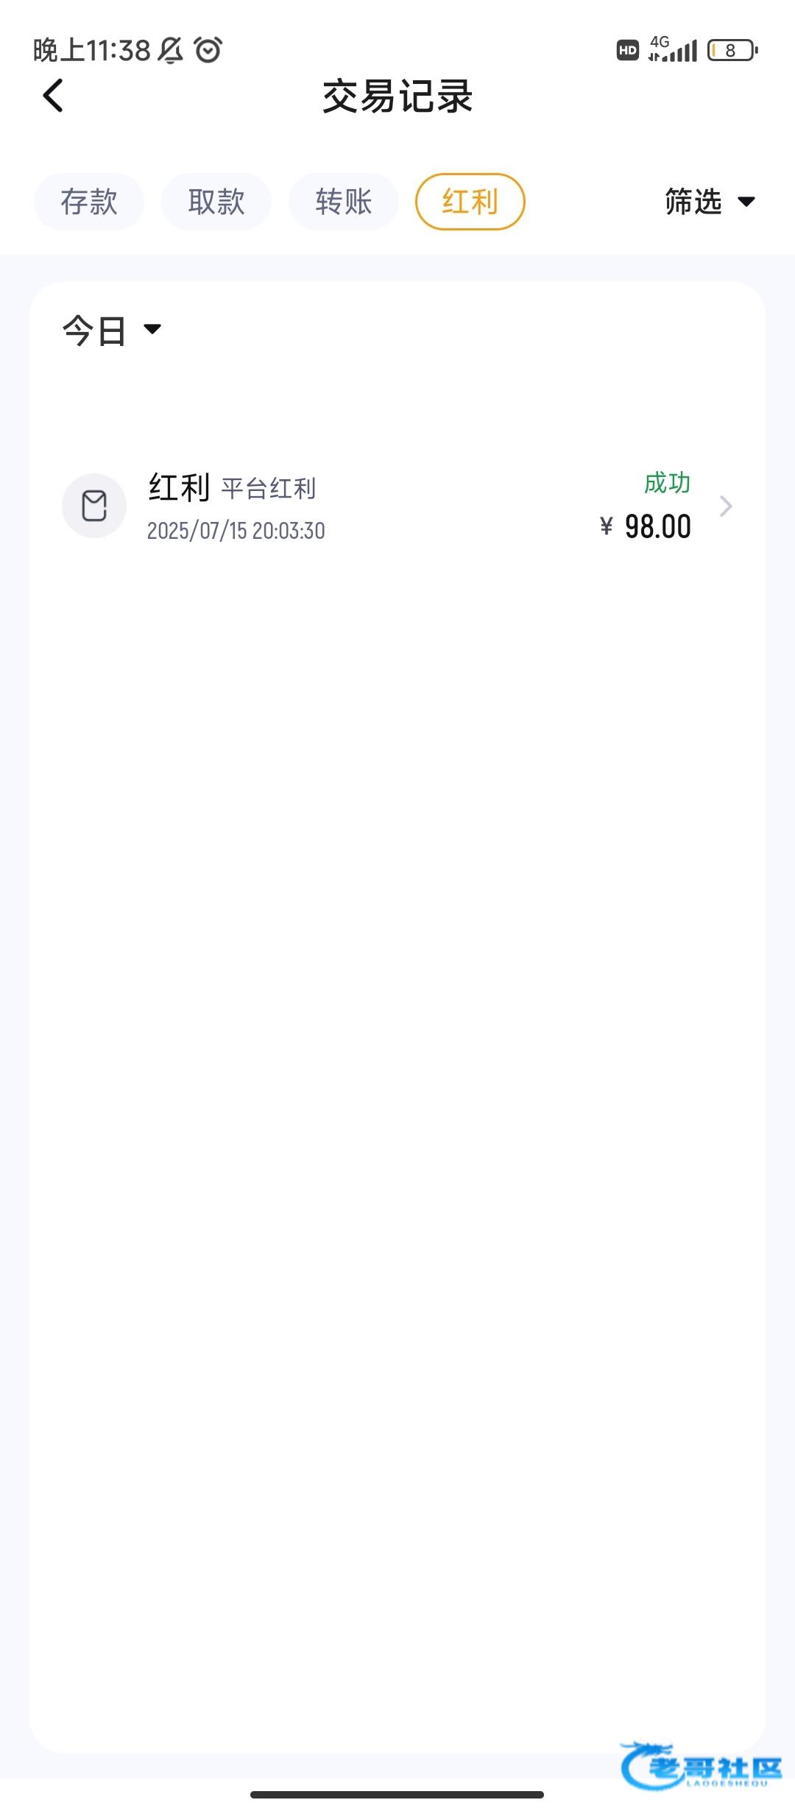Select the 红利 tab
795x1811 pixels.
point(470,202)
